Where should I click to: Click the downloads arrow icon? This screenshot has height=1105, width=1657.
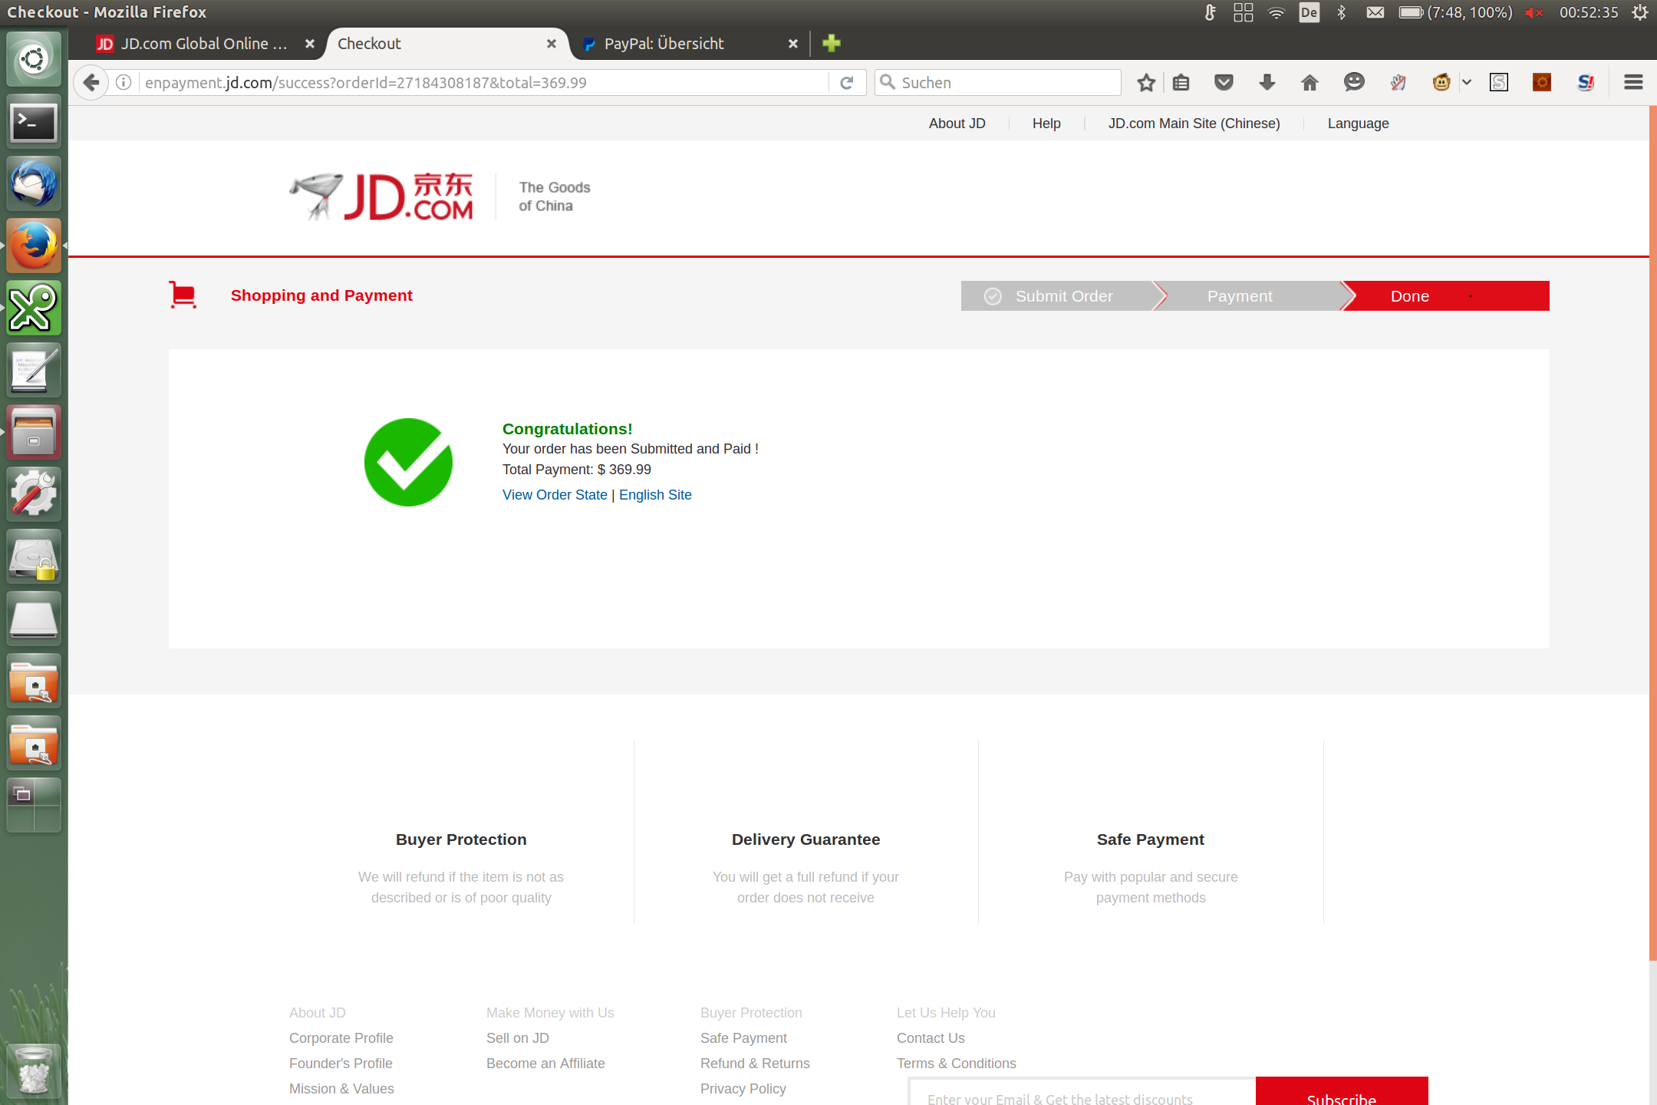1267,83
